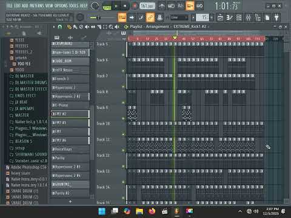
Task: Expand the ENOS EFFECT browser folder
Action: click(x=23, y=96)
